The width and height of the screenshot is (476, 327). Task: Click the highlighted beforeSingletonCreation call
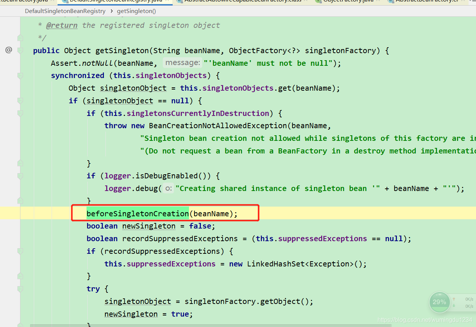pos(138,214)
